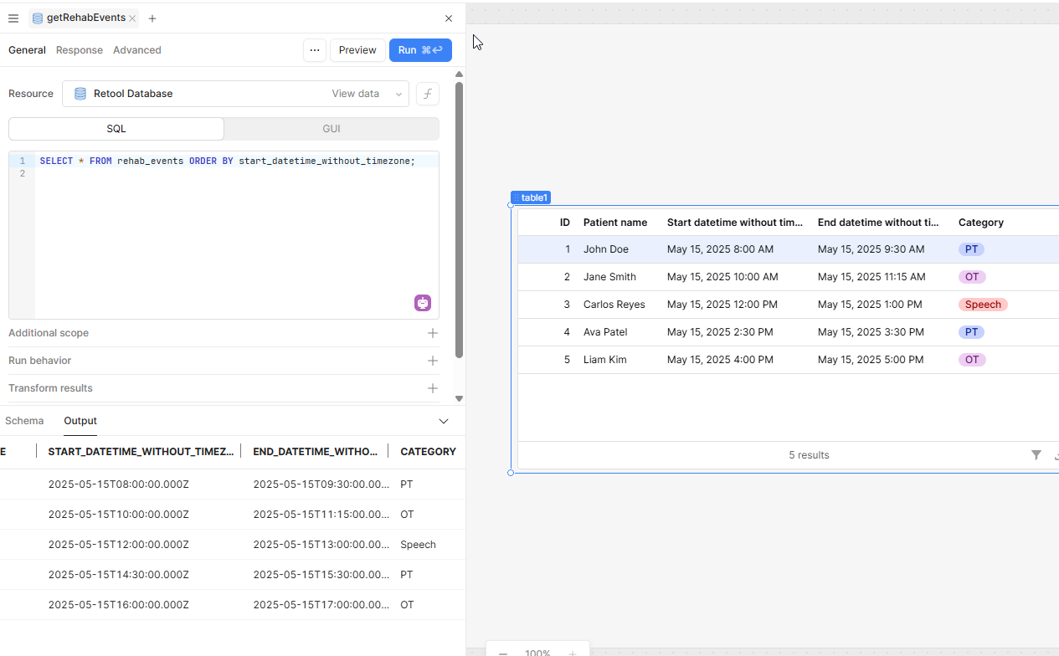
Task: Select output cell 2025-05-15T12:00:00.000Z
Action: pos(119,545)
